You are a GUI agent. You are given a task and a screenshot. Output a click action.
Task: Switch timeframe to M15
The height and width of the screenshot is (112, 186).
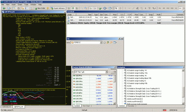pyautogui.click(x=168, y=8)
